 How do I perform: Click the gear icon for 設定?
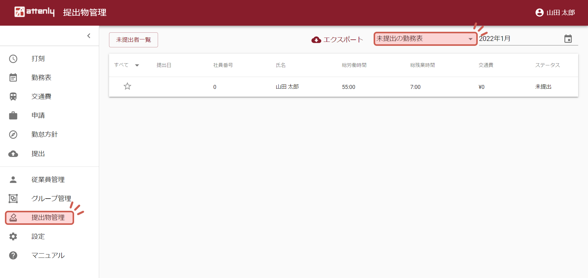pos(13,236)
